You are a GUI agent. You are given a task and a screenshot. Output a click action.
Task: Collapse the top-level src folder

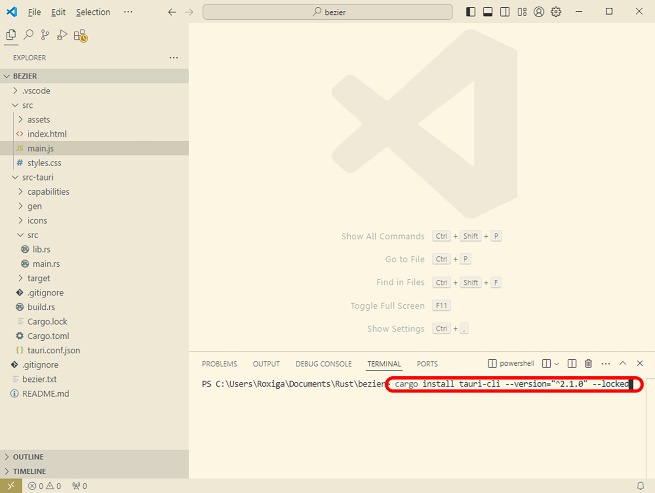tap(94, 105)
